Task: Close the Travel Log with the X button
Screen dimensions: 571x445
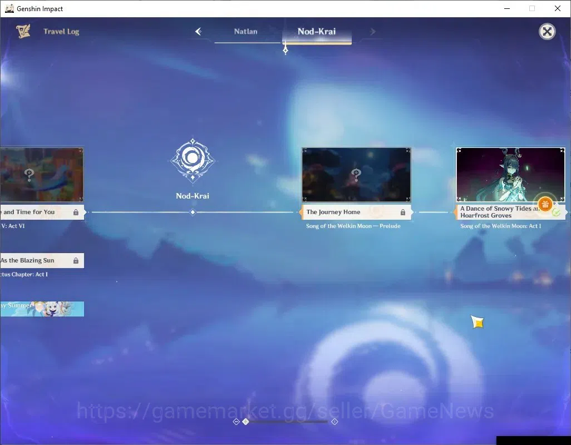Action: (547, 32)
